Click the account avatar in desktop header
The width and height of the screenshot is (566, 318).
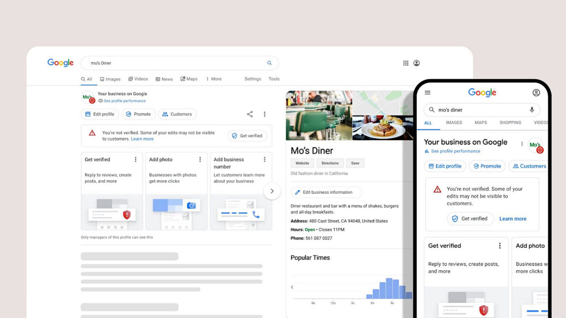click(416, 63)
